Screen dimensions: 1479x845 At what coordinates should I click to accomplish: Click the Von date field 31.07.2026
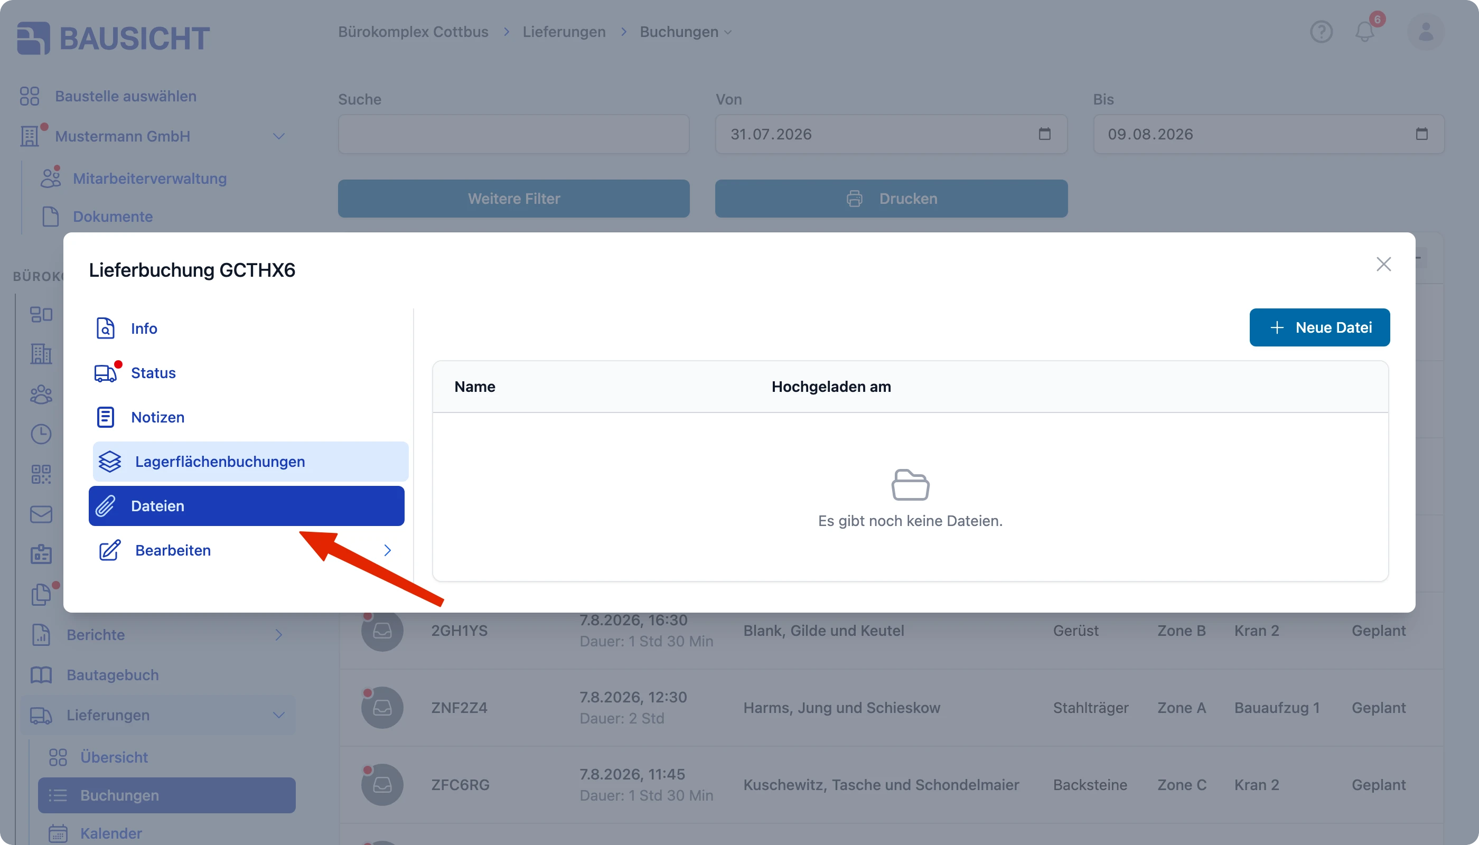pyautogui.click(x=891, y=134)
